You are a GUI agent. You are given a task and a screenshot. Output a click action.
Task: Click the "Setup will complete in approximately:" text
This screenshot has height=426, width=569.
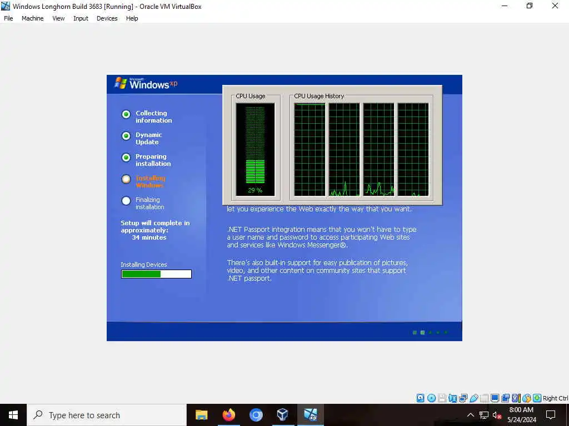coord(156,227)
